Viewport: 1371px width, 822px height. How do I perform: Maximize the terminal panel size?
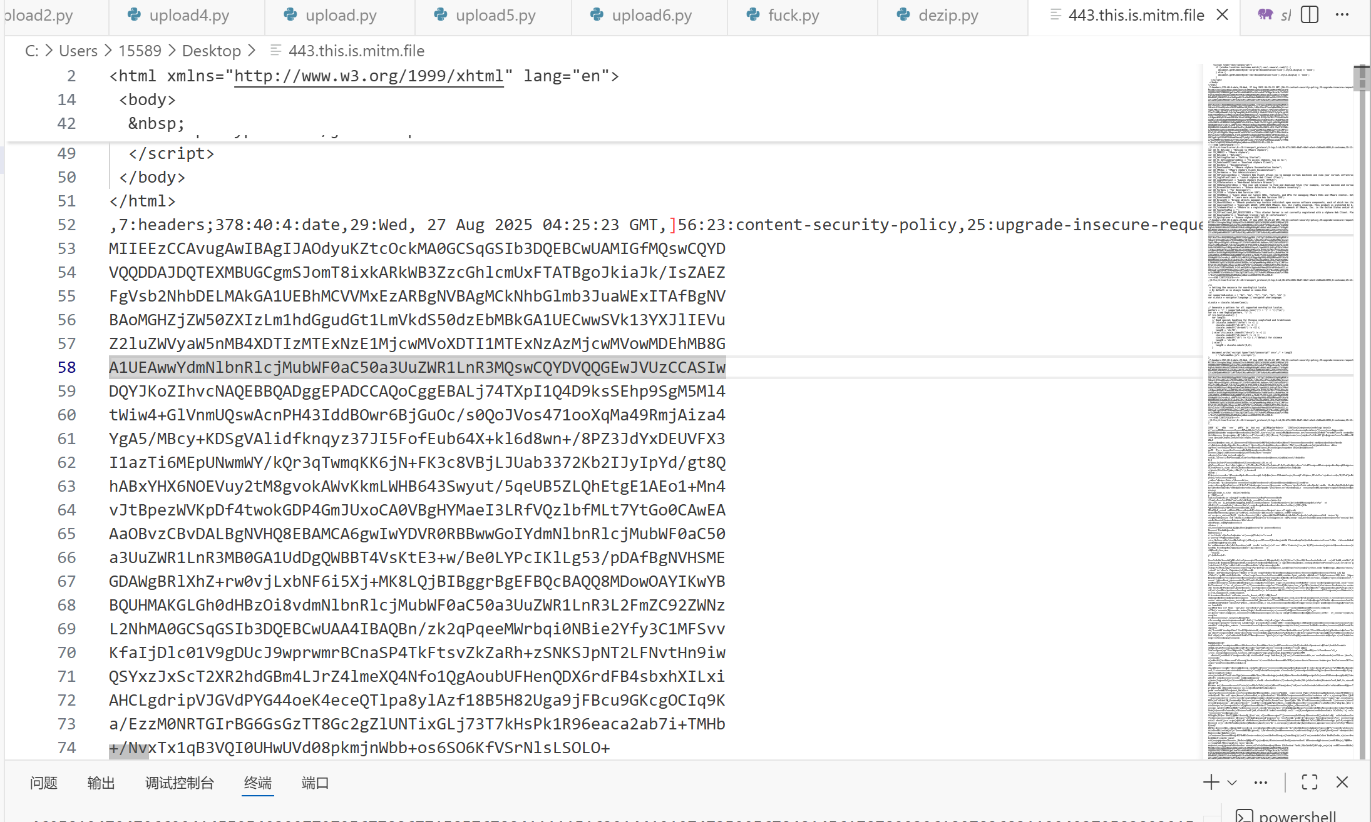(x=1309, y=782)
